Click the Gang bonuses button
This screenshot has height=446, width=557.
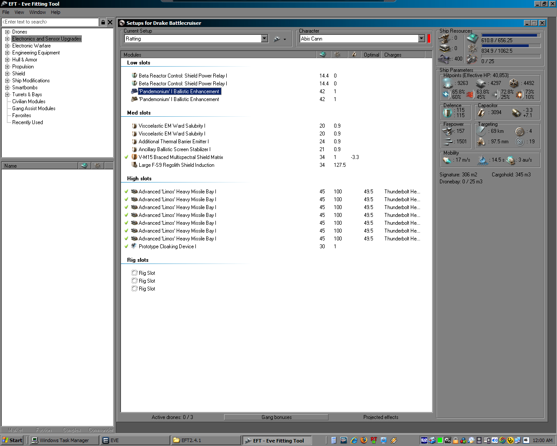[276, 417]
